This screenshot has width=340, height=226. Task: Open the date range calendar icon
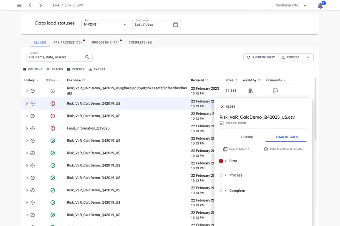(175, 24)
